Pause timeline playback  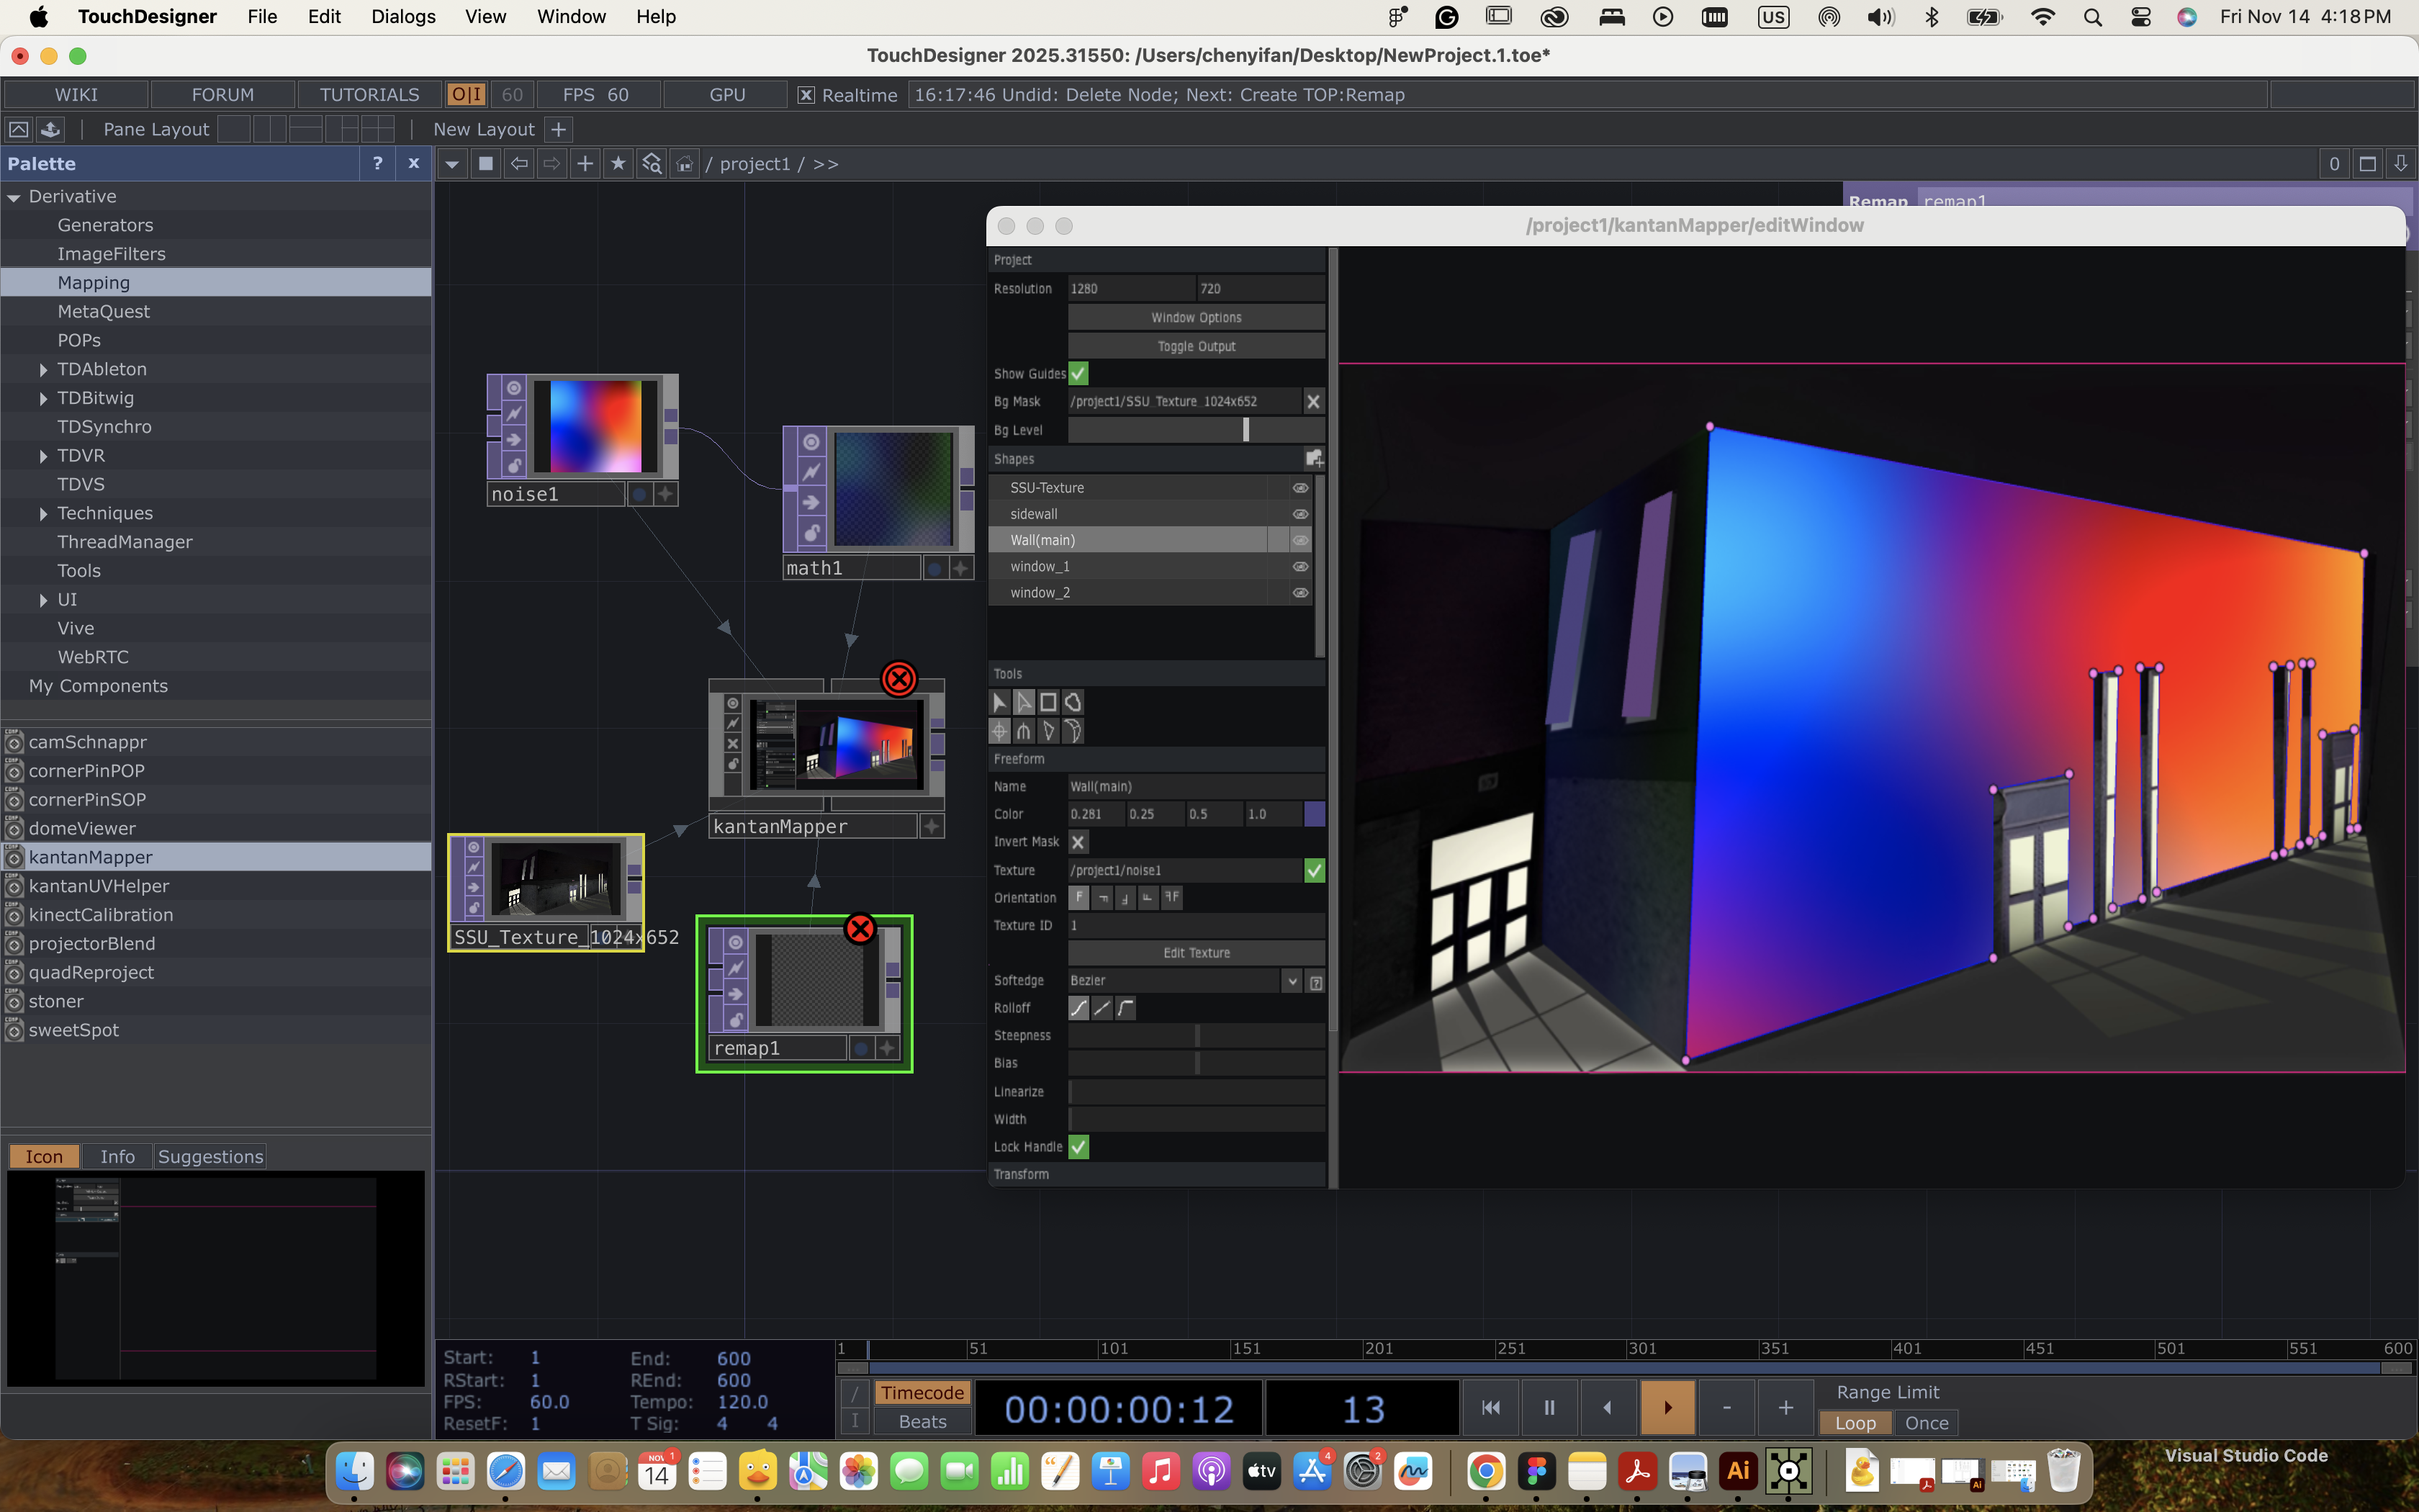pos(1549,1407)
